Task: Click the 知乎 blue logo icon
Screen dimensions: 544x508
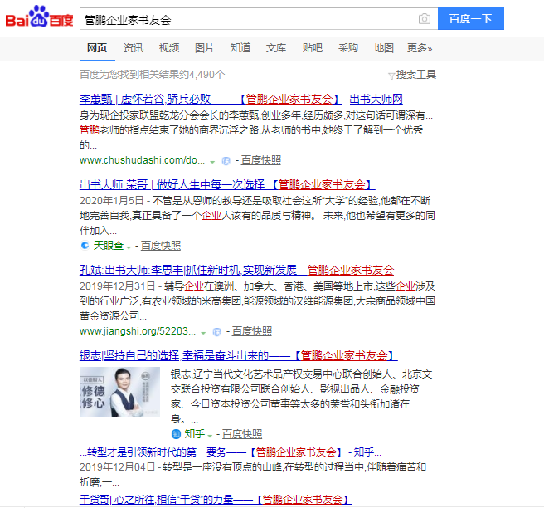Action: click(176, 434)
